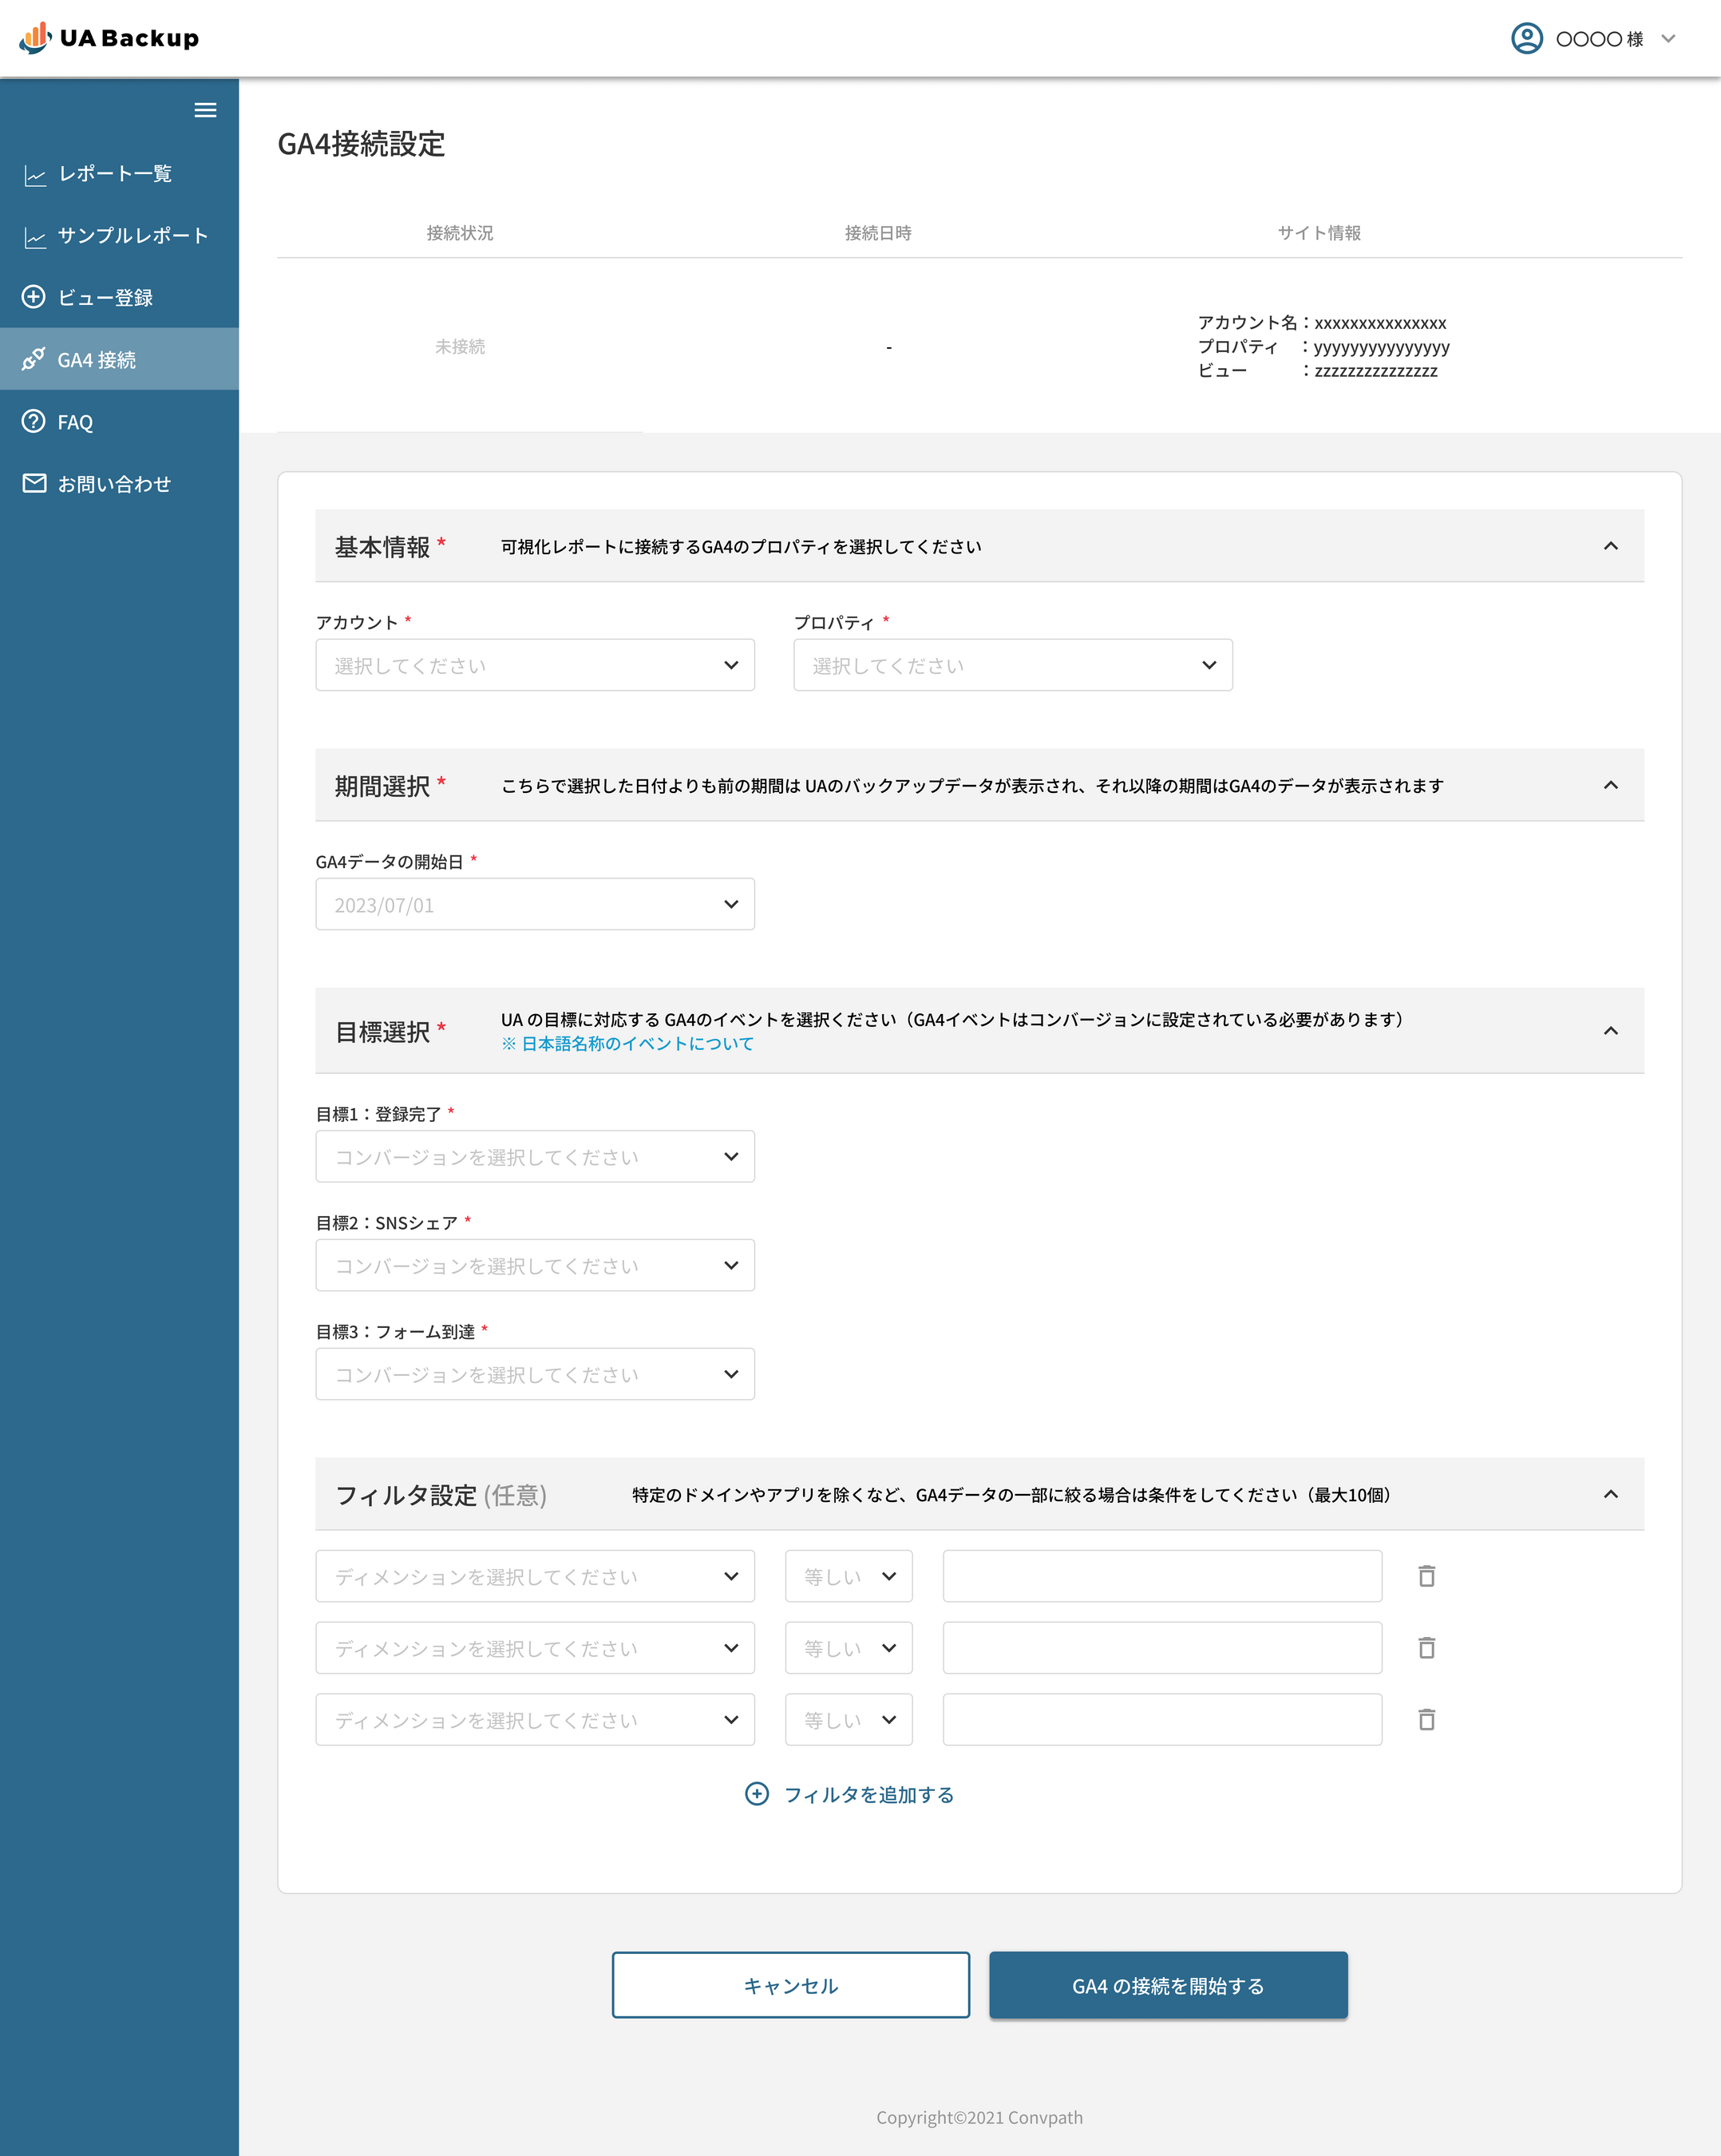Open the GA4データの開始日 date dropdown

tap(535, 904)
